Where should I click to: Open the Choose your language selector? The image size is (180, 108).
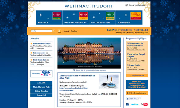136,5
